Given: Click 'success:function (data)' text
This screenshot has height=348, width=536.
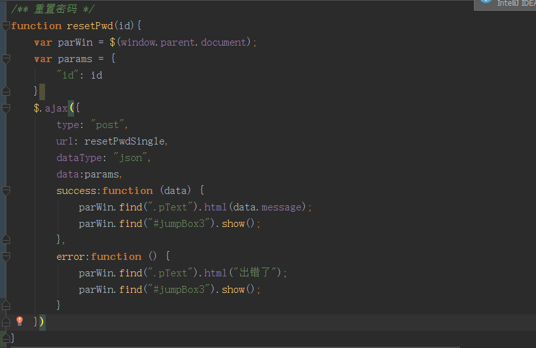Looking at the screenshot, I should pyautogui.click(x=124, y=190).
